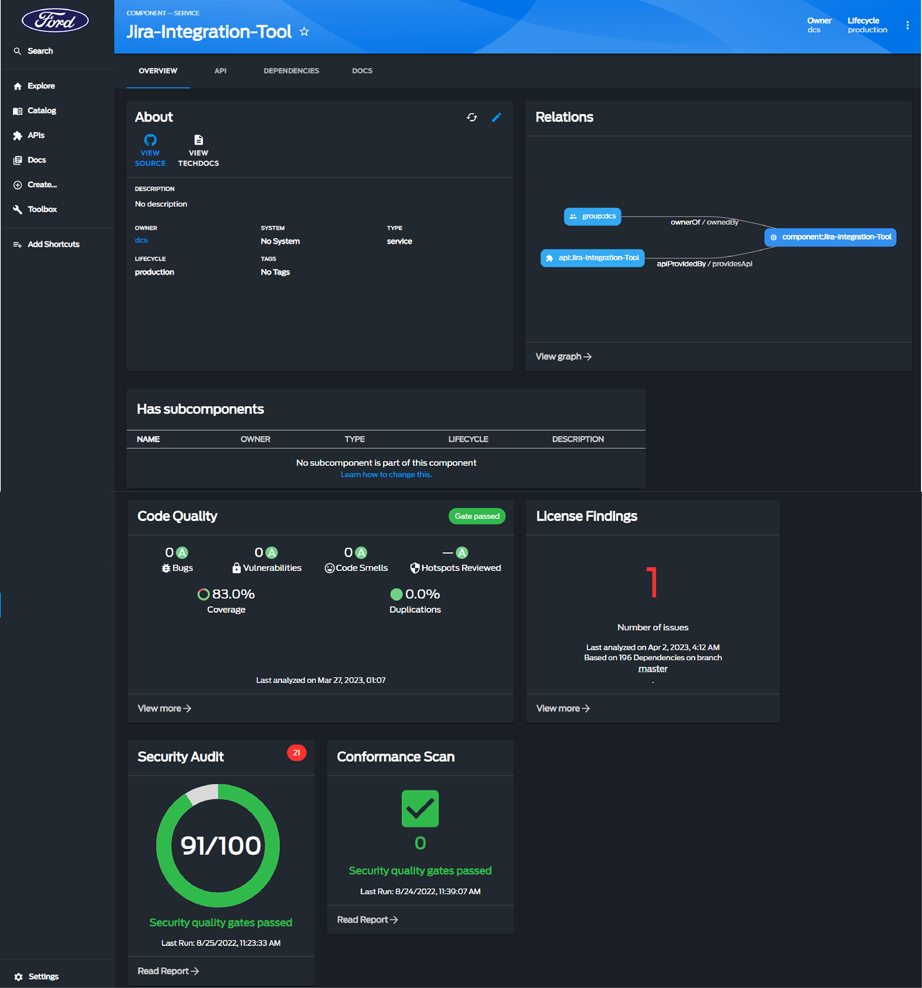Sort subcomponents by Name column
922x988 pixels.
pos(148,439)
